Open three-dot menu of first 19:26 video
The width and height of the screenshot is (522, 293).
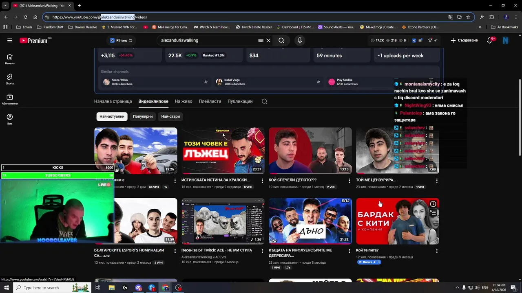coord(175,180)
